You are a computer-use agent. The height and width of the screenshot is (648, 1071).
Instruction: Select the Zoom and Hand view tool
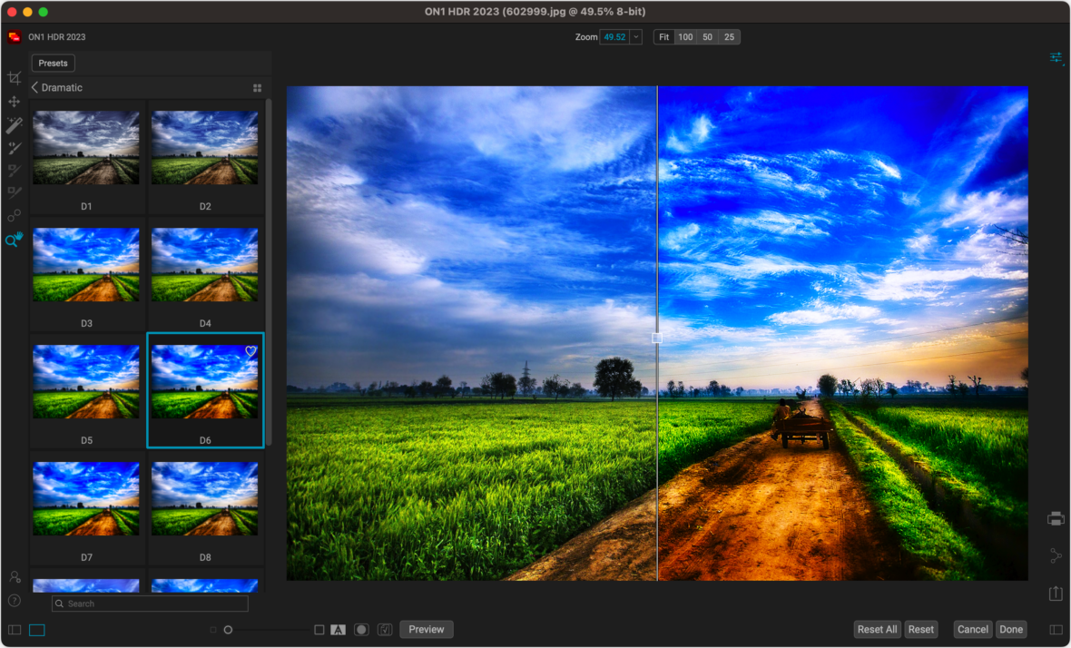15,240
